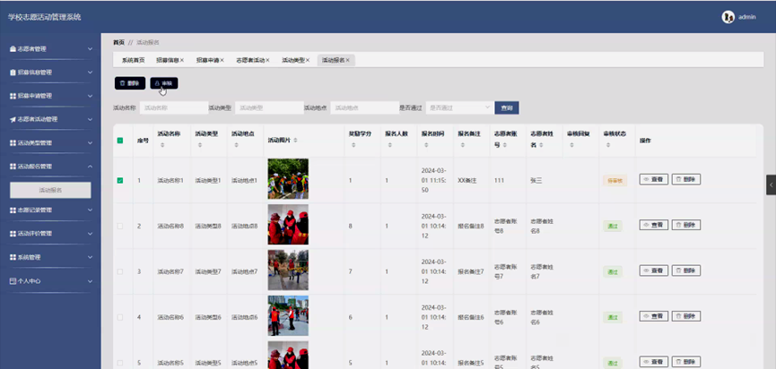
Task: Switch to the 志愿者活动 tab
Action: pyautogui.click(x=250, y=60)
